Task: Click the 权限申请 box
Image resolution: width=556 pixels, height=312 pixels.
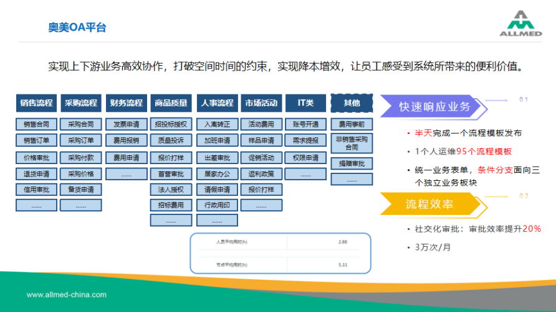Action: [x=305, y=158]
